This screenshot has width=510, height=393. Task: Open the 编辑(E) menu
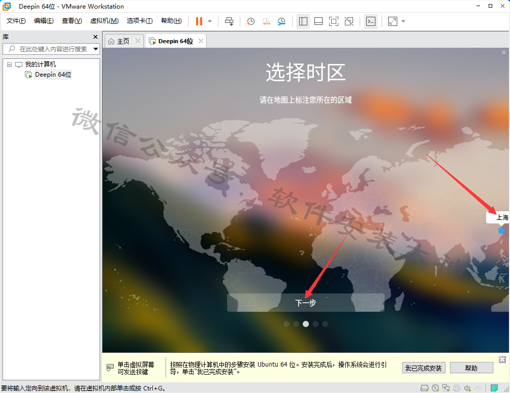pyautogui.click(x=44, y=21)
